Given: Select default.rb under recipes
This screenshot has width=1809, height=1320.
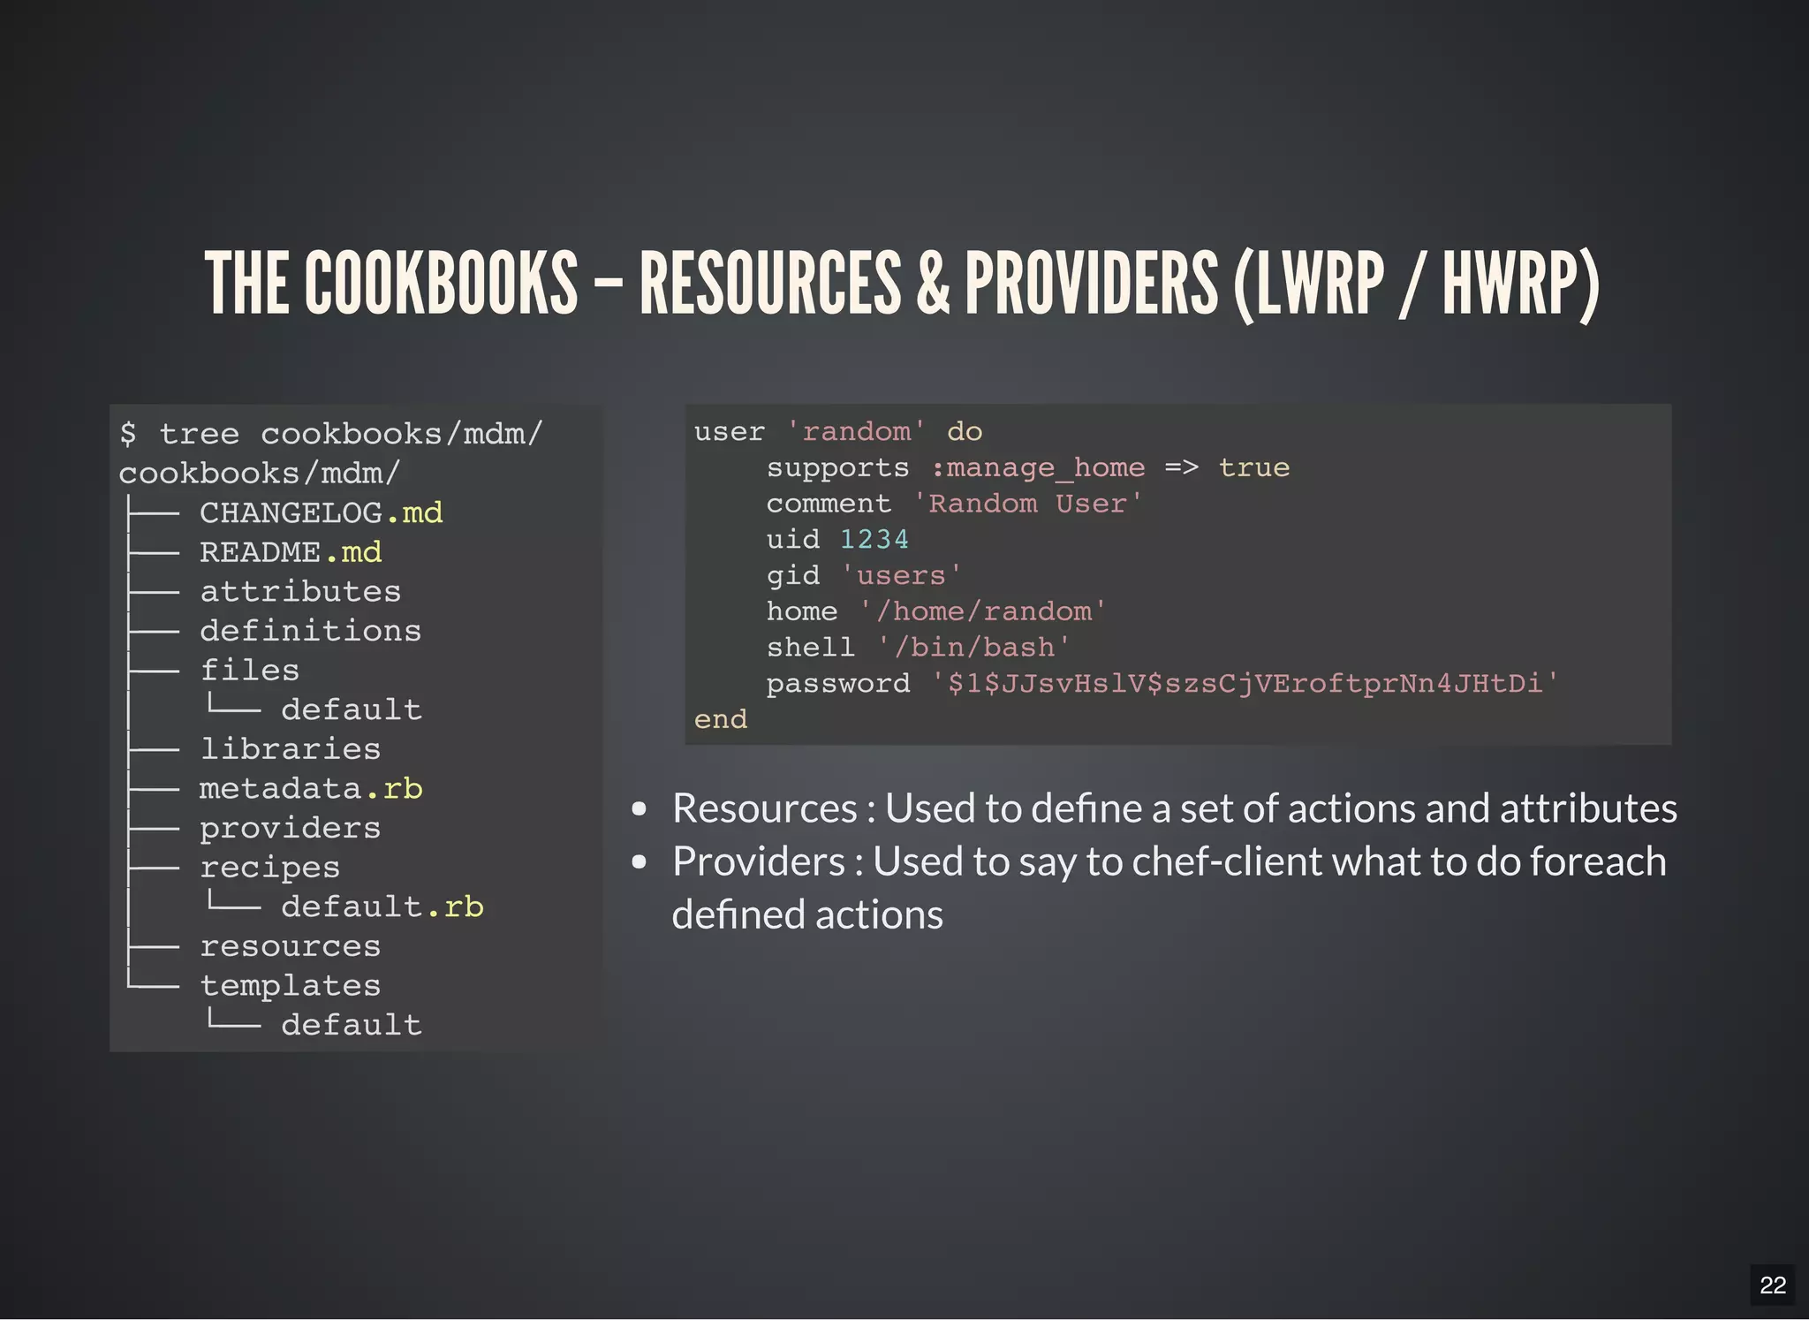Looking at the screenshot, I should [x=382, y=907].
